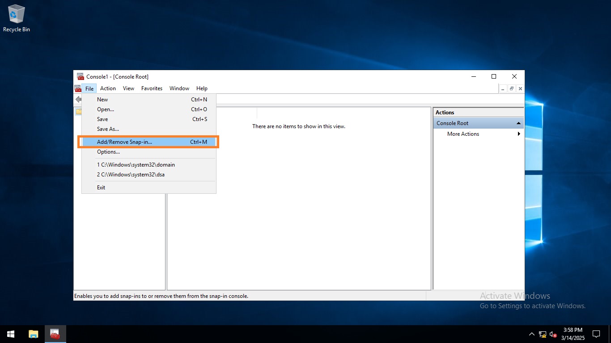Click the MMC console taskbar icon
The width and height of the screenshot is (611, 343).
pos(55,334)
